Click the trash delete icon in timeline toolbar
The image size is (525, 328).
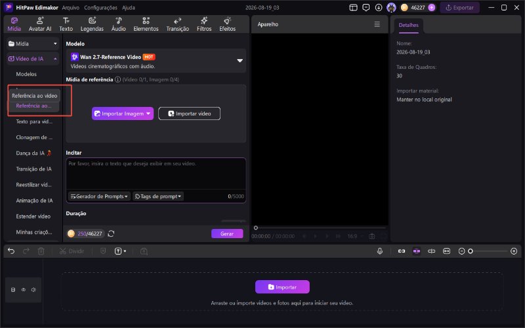41,251
